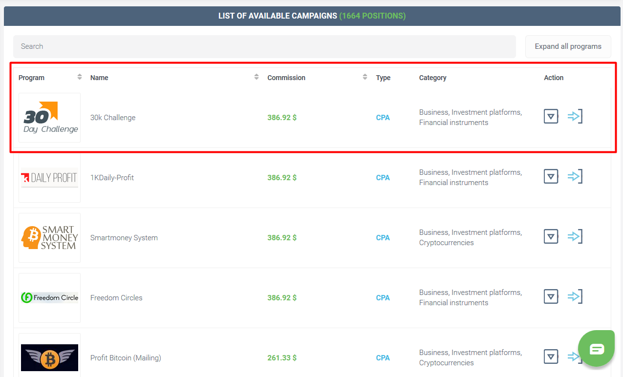Click the campaign Search field

coord(264,46)
